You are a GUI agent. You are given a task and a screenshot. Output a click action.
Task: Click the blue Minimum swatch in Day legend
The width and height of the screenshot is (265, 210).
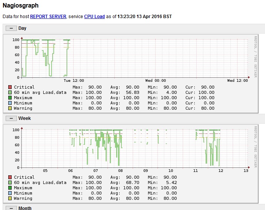pos(10,103)
